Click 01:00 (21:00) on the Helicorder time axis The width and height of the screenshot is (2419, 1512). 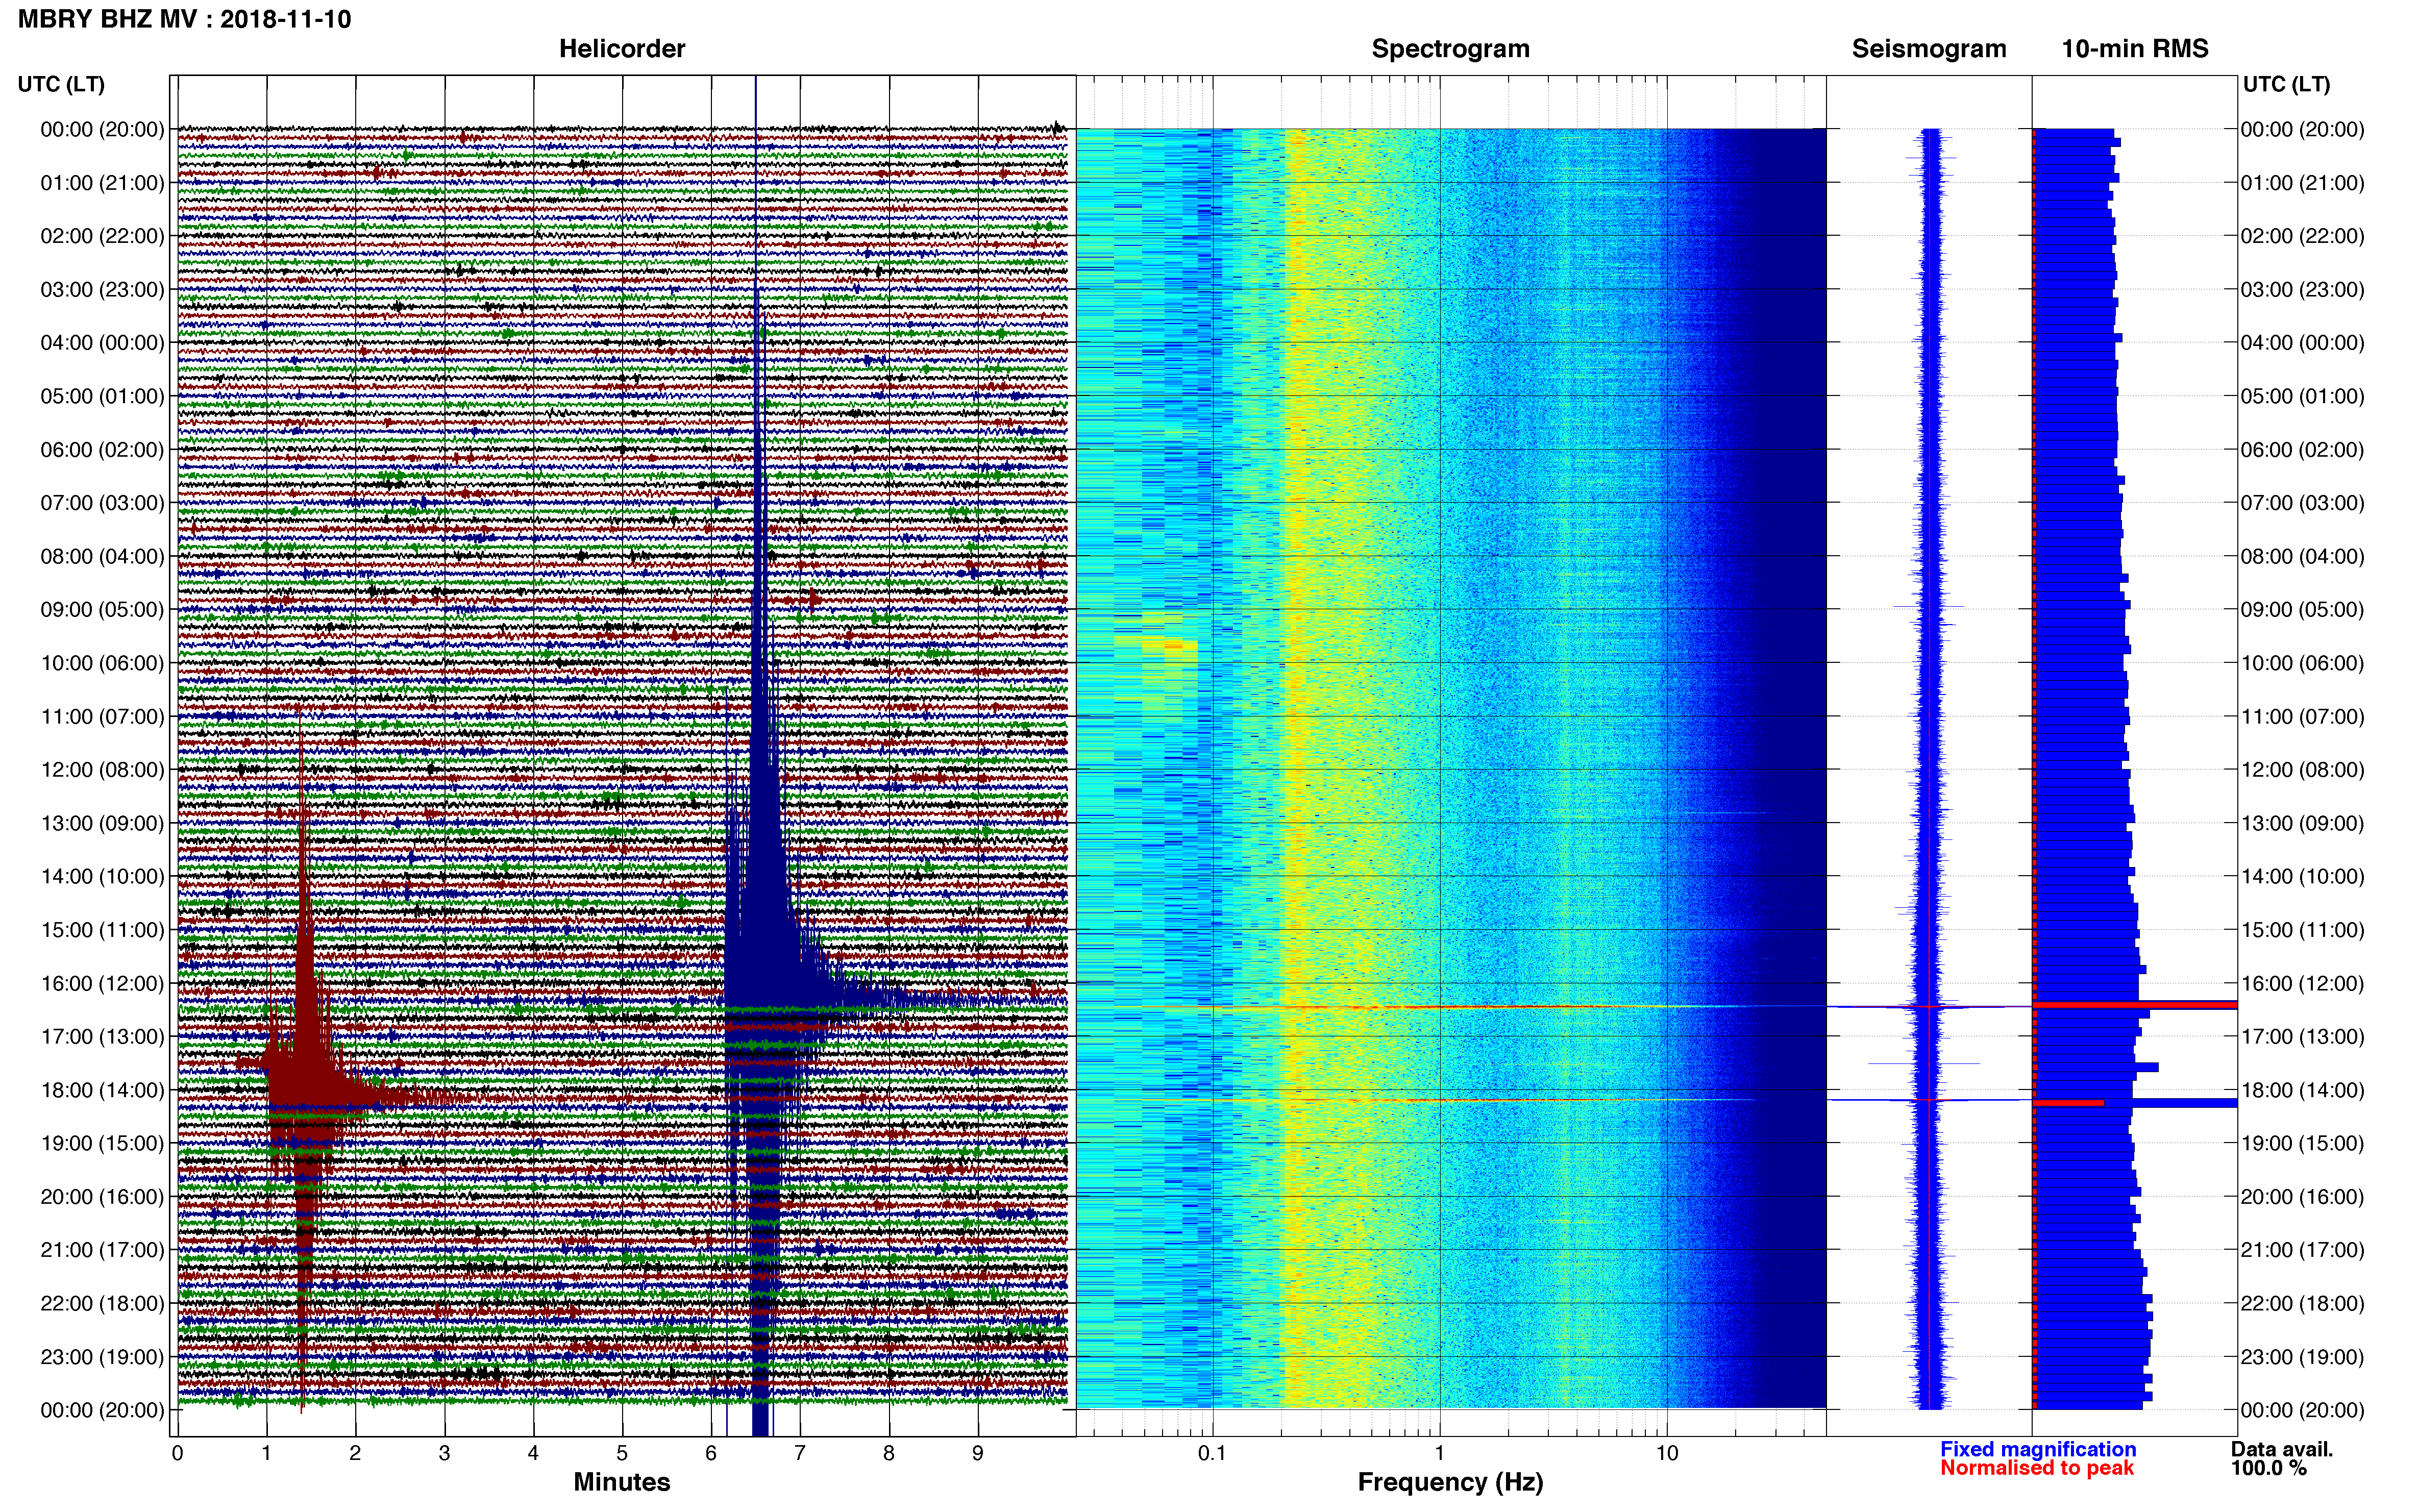(102, 183)
